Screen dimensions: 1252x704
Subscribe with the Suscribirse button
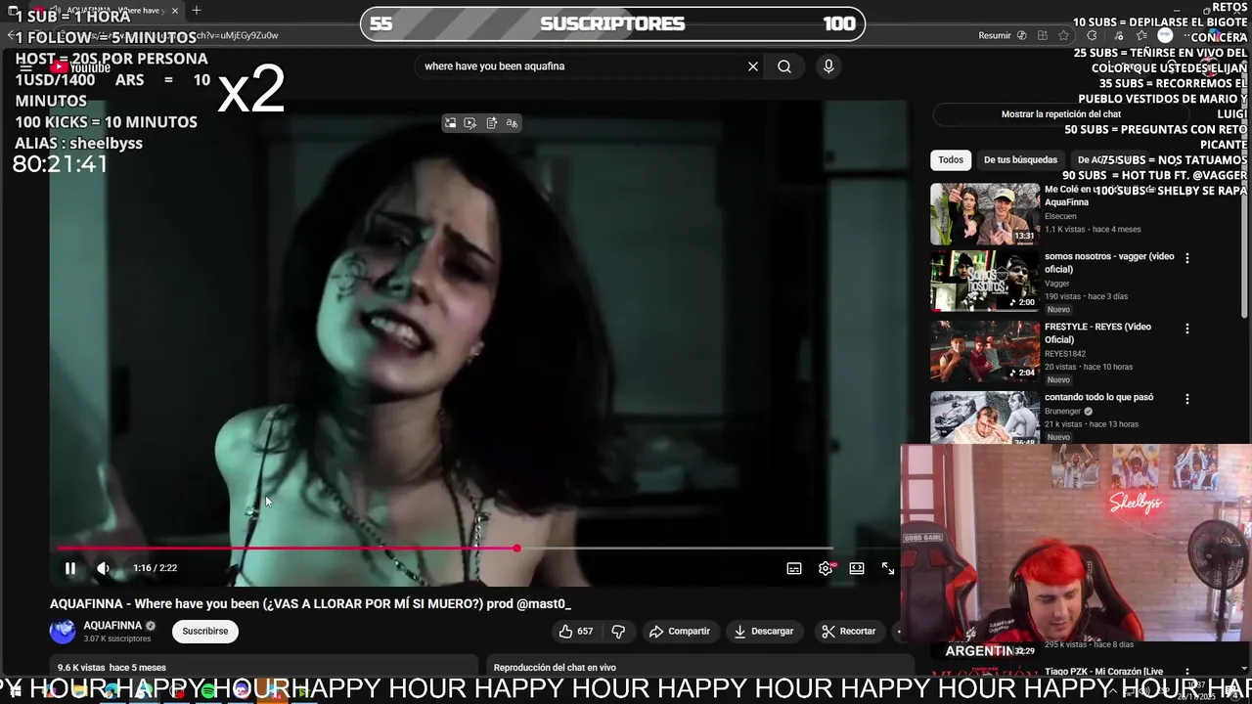pyautogui.click(x=205, y=631)
